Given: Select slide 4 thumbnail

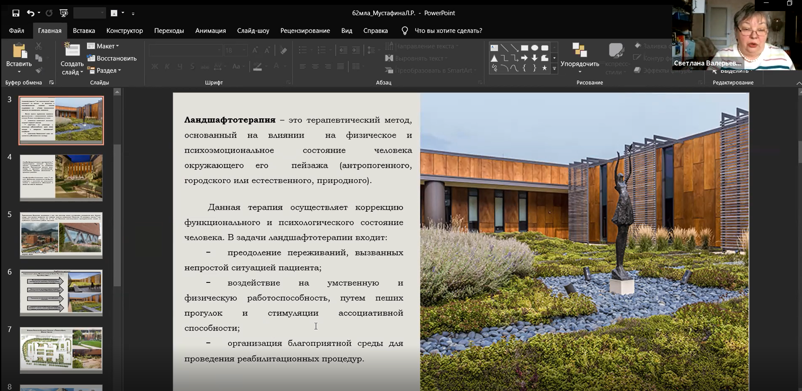Looking at the screenshot, I should point(61,178).
